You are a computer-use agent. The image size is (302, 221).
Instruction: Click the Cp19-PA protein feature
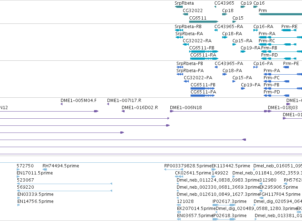click(243, 88)
